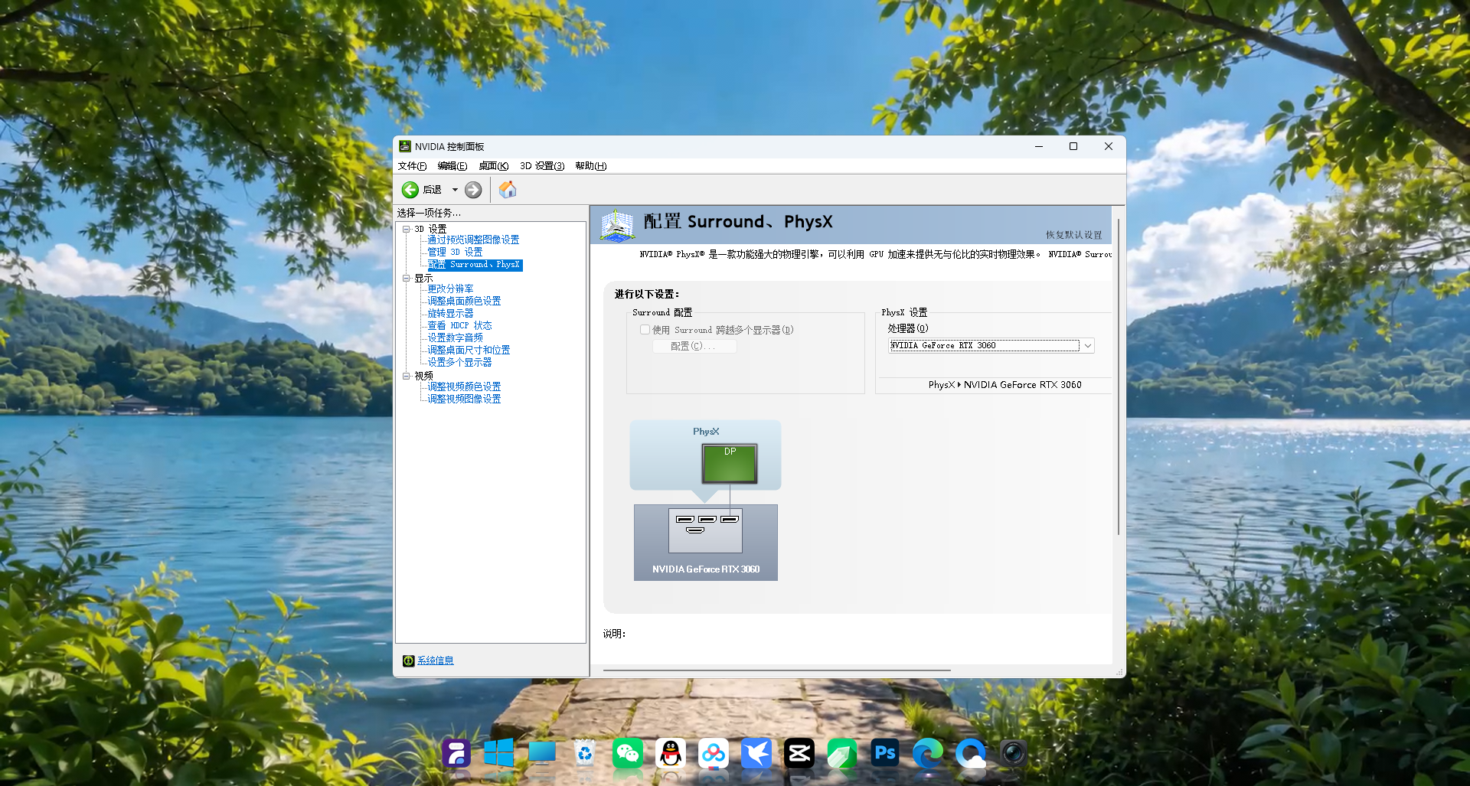Open Baidu Netdisk icon in dock
The height and width of the screenshot is (786, 1470).
tap(714, 753)
